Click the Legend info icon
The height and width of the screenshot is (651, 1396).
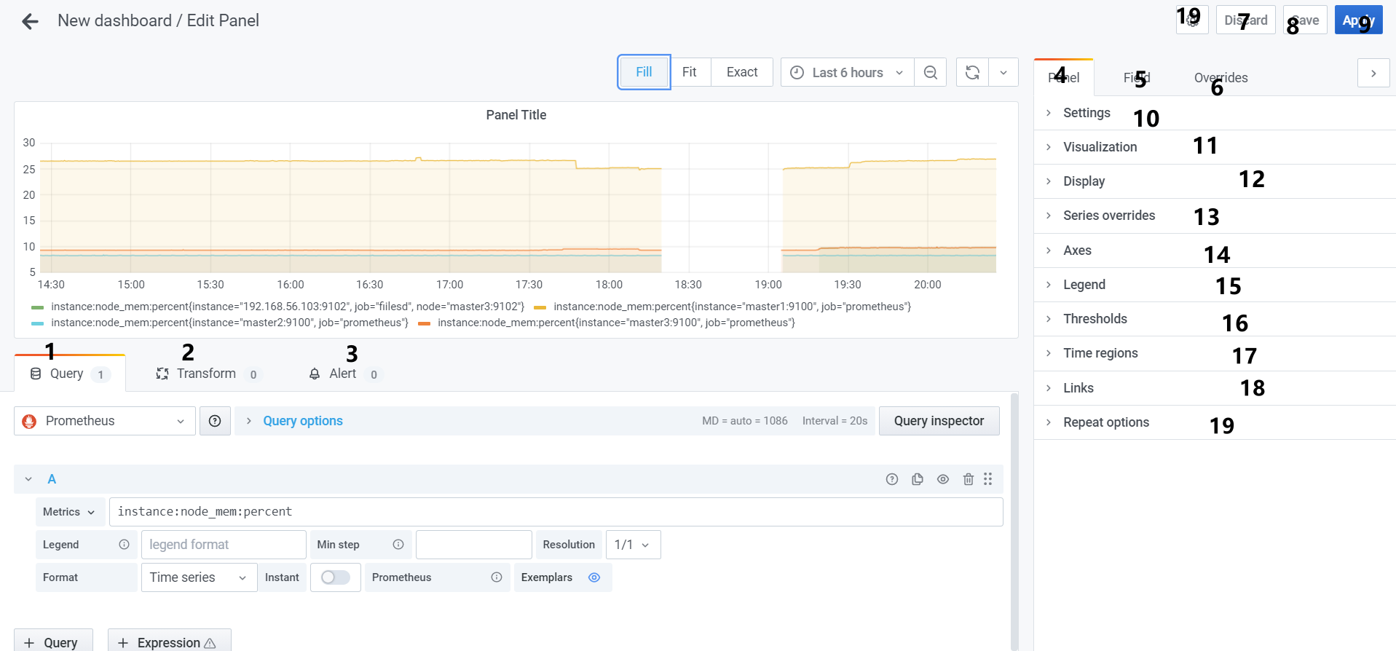click(x=124, y=545)
